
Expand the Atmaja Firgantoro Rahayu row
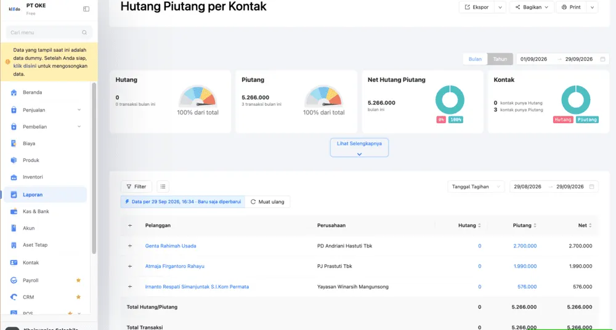click(130, 267)
